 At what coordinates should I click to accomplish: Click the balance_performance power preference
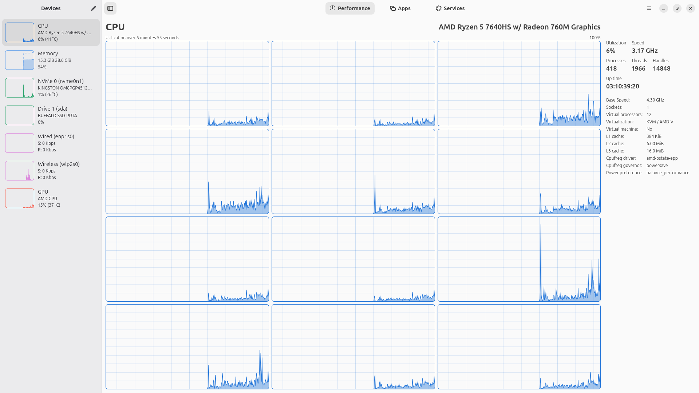coord(668,173)
